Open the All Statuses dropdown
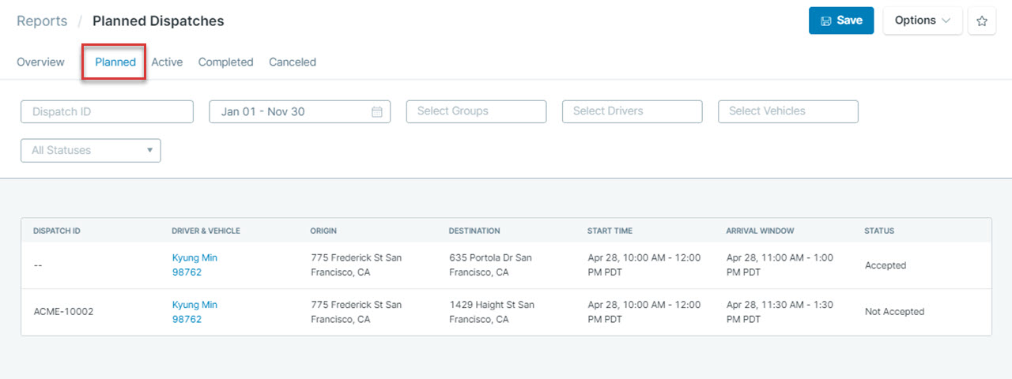 [91, 150]
